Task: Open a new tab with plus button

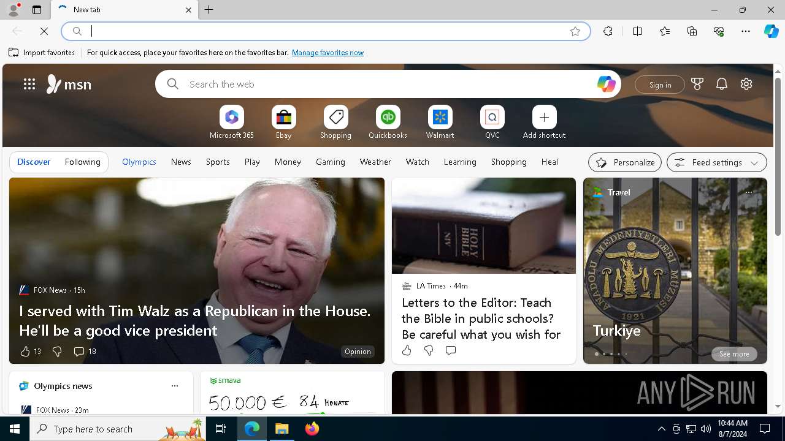Action: (x=209, y=10)
